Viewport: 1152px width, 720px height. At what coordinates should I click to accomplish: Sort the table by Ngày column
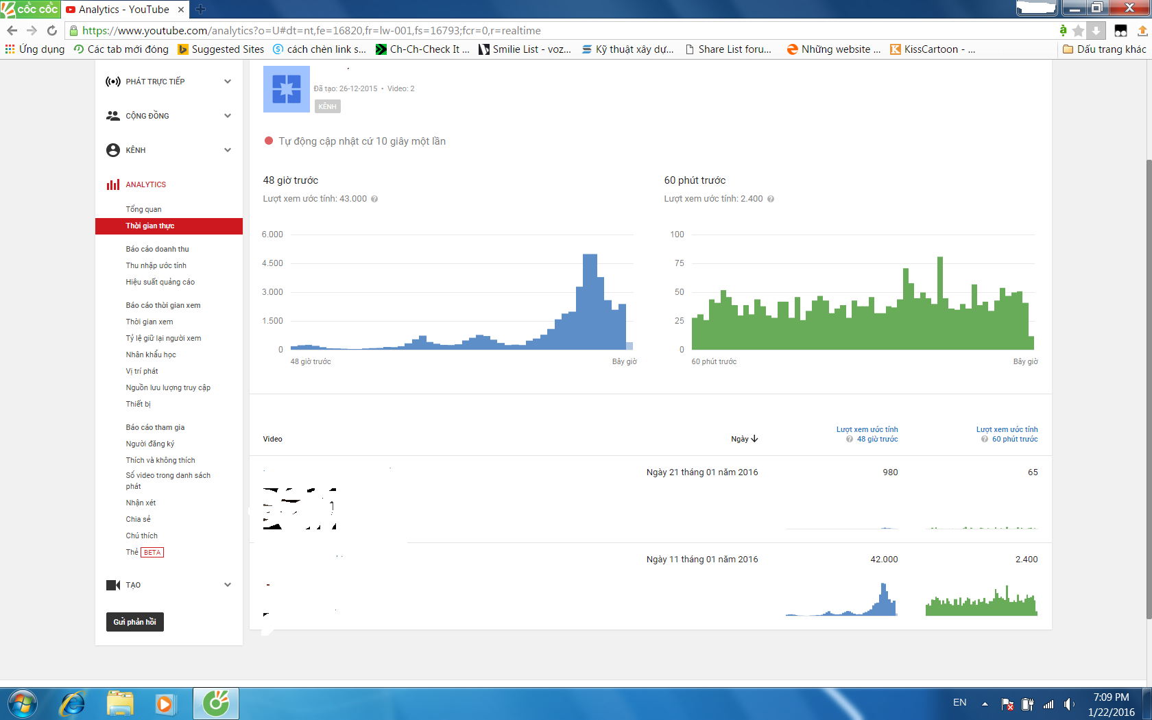(x=744, y=439)
